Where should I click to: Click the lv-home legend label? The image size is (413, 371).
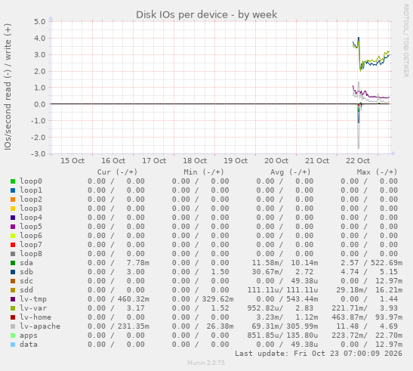[x=35, y=317]
